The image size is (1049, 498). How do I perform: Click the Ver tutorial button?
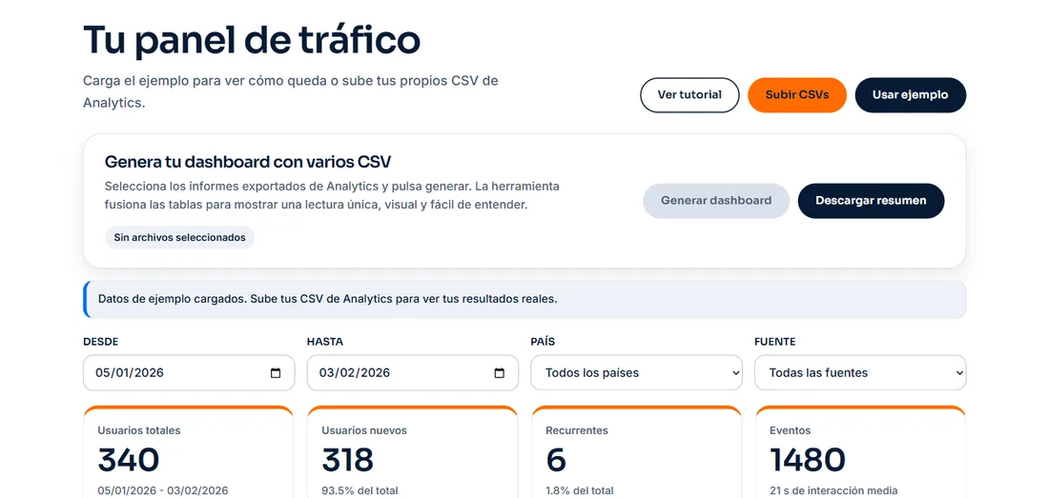pyautogui.click(x=689, y=95)
